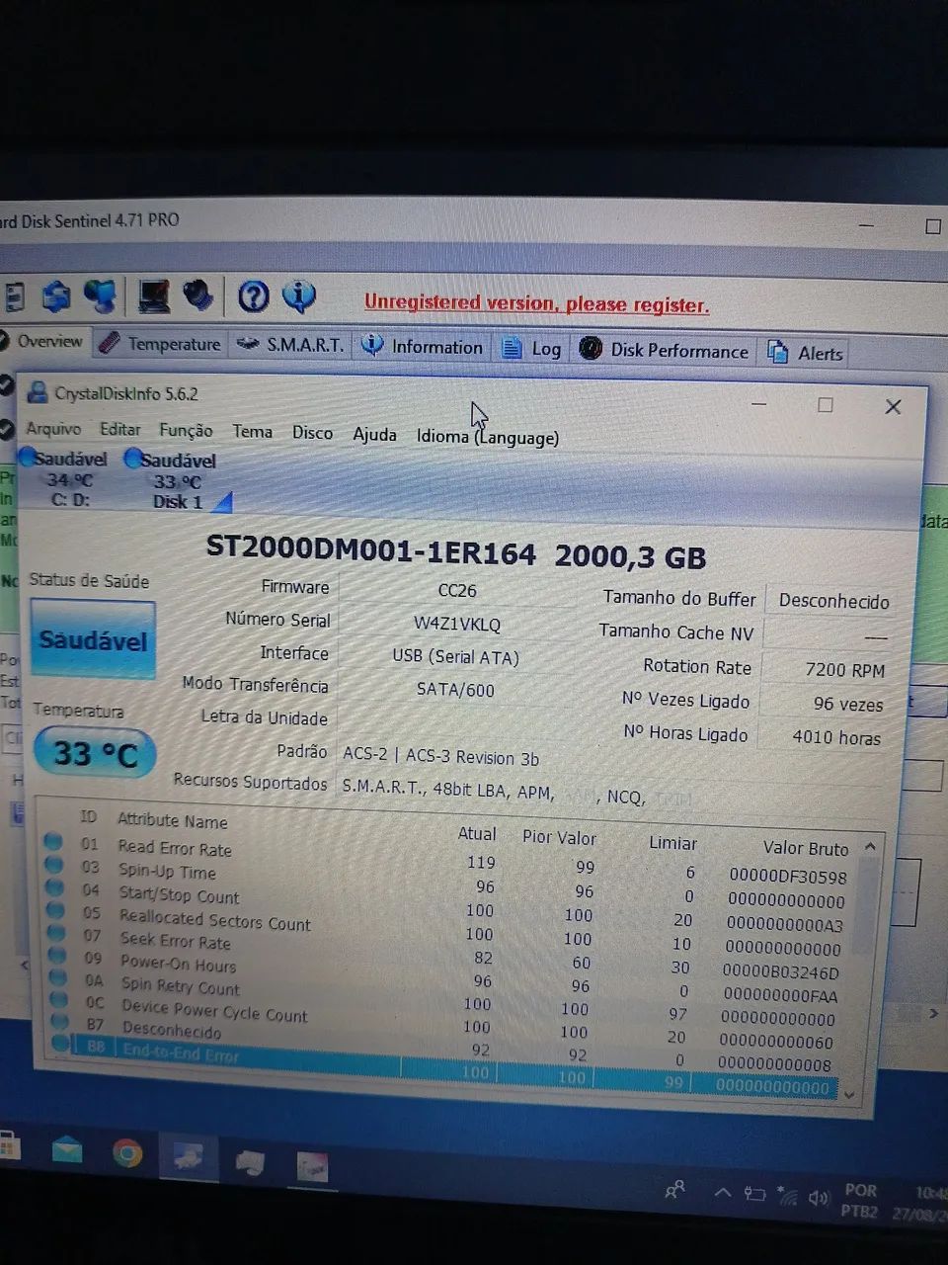This screenshot has width=948, height=1265.
Task: Select the Device Power Cycle Count row
Action: (449, 1021)
